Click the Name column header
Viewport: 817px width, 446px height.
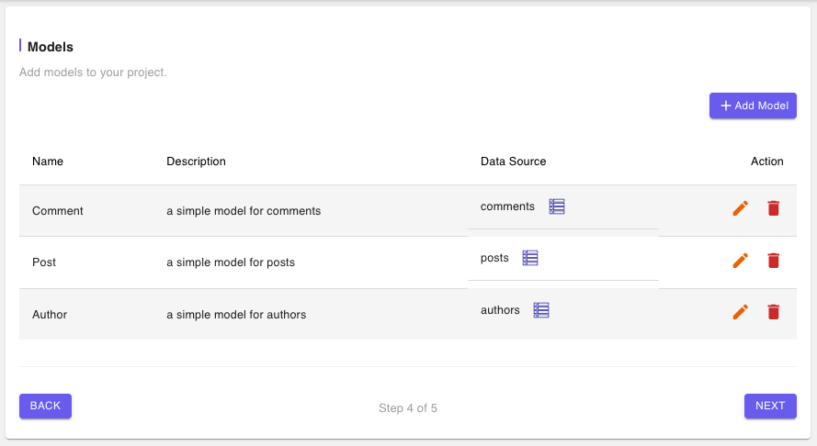pos(48,162)
